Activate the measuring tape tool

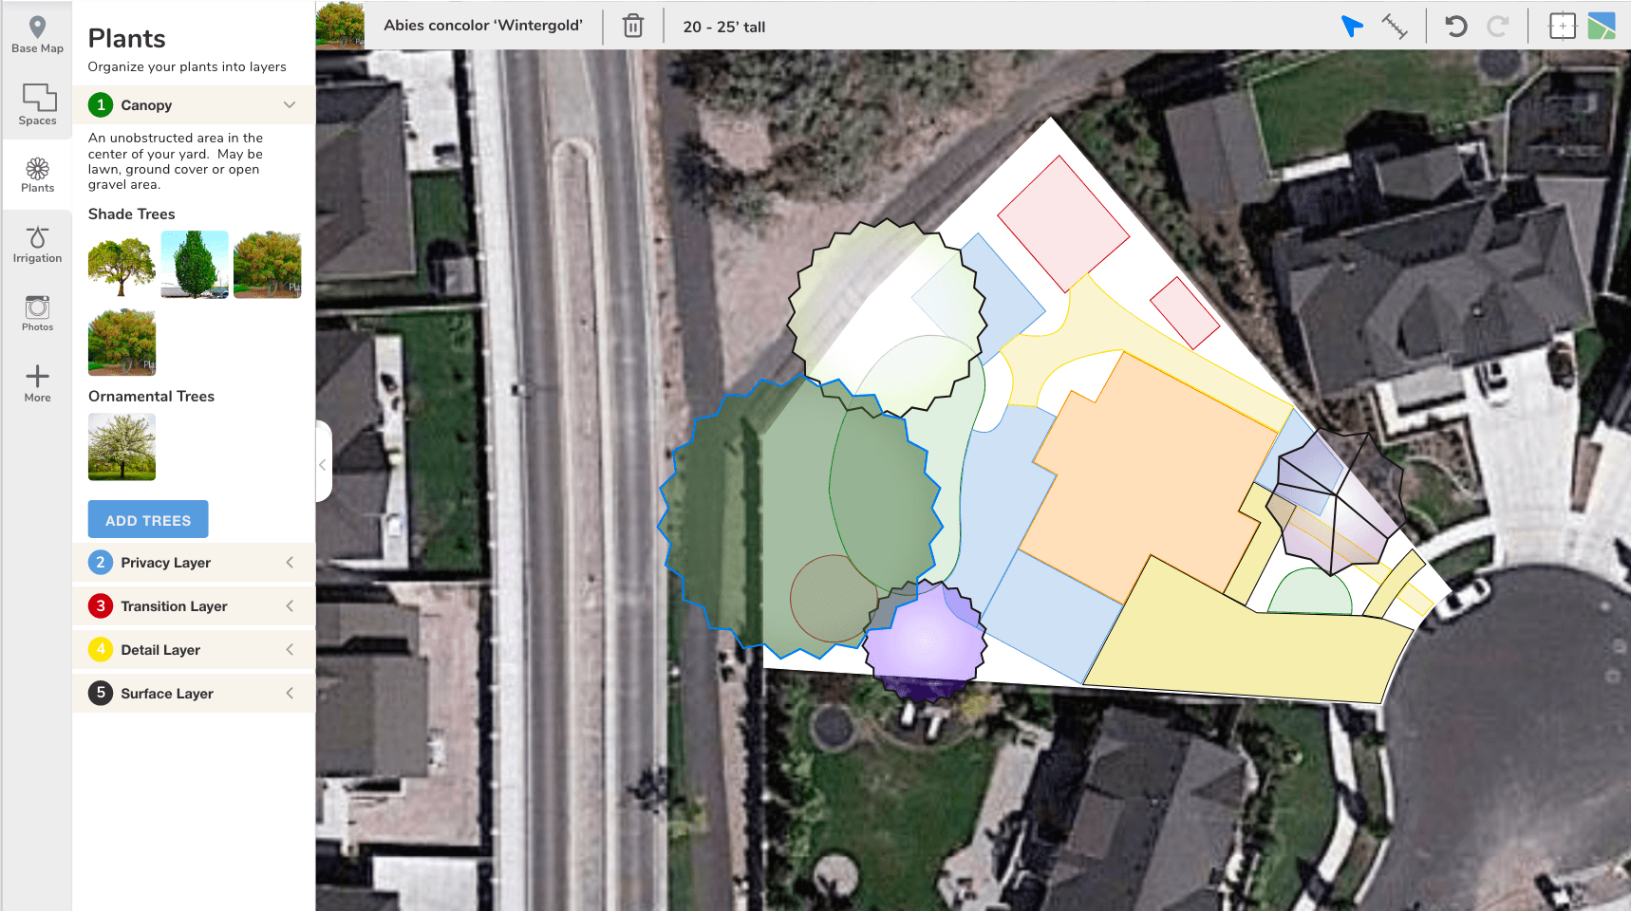coord(1394,26)
